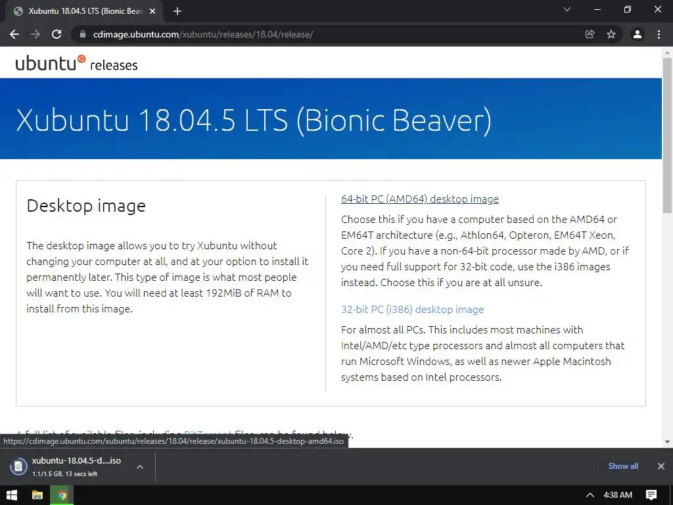Reload the current page
This screenshot has height=505, width=673.
click(57, 34)
